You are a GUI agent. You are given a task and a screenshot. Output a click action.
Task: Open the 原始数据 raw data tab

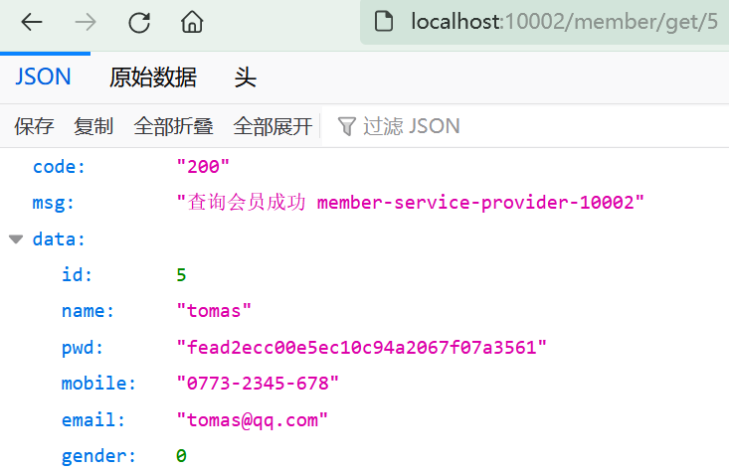(153, 78)
